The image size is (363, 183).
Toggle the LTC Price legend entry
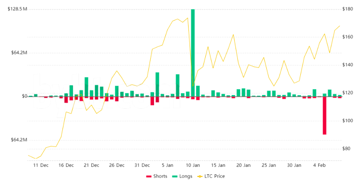211,176
